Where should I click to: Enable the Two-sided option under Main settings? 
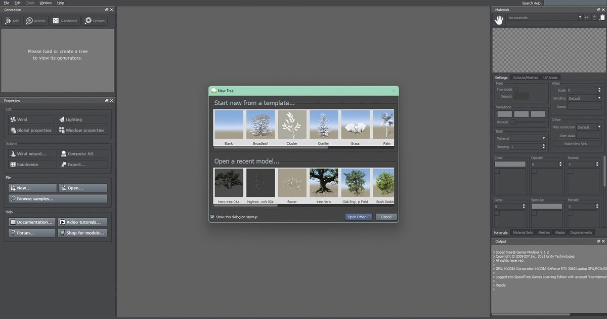pyautogui.click(x=515, y=89)
